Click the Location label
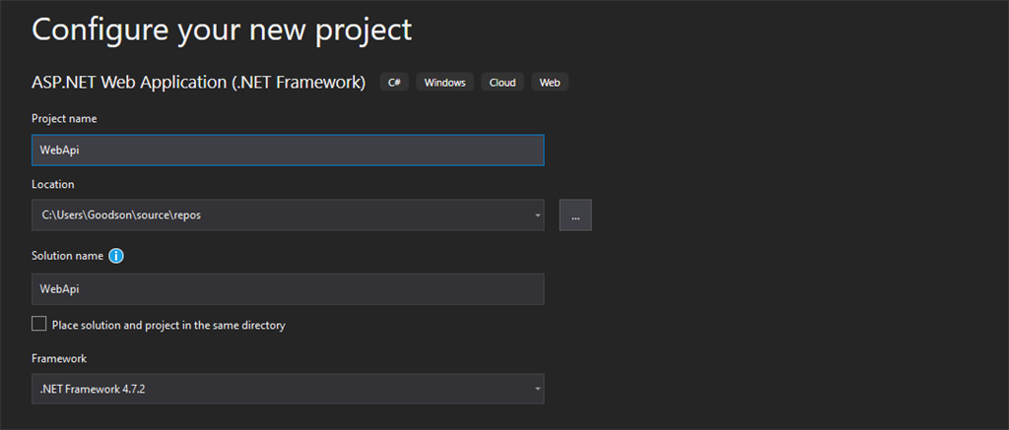Screen dimensions: 1009x430 click(53, 184)
